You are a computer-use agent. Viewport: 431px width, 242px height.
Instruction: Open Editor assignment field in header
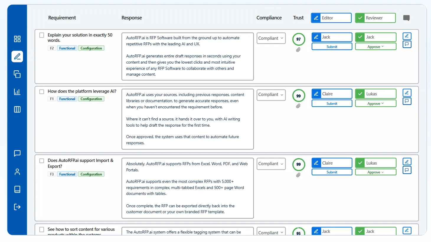[x=331, y=18]
